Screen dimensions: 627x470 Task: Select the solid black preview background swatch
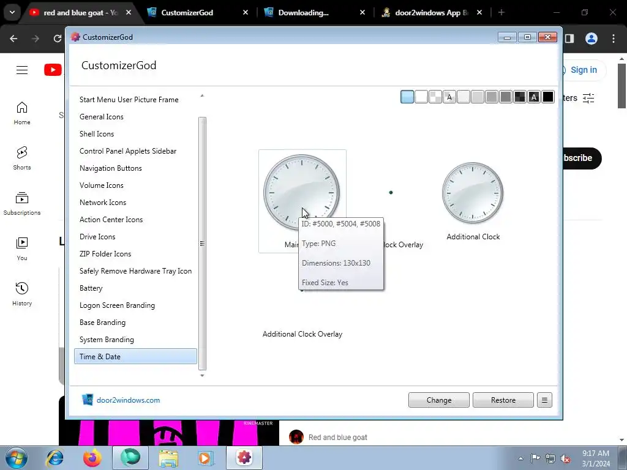[x=548, y=97]
